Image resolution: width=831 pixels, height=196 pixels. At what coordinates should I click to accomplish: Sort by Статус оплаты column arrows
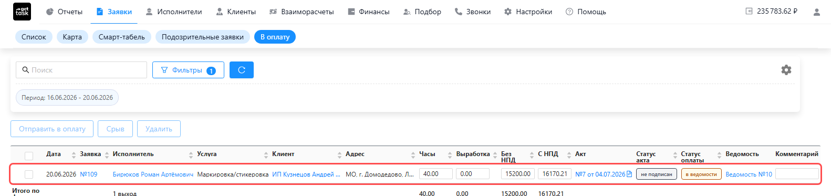(x=719, y=155)
